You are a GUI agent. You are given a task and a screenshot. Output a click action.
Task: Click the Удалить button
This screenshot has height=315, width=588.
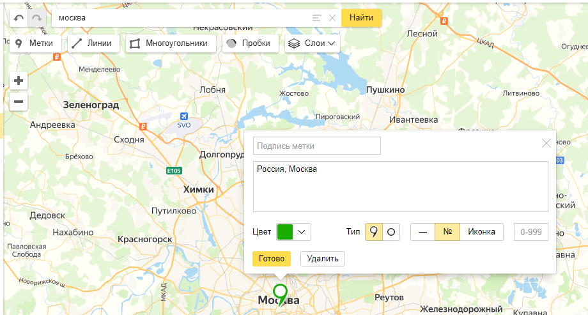(x=323, y=259)
